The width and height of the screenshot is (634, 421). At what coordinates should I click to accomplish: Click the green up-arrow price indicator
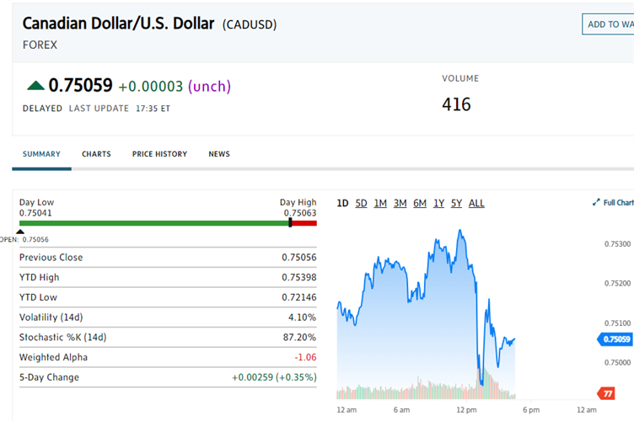pos(35,85)
